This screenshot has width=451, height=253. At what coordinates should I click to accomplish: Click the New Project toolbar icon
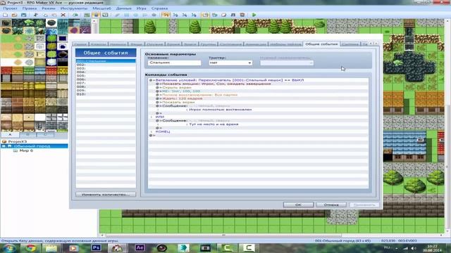[x=5, y=15]
